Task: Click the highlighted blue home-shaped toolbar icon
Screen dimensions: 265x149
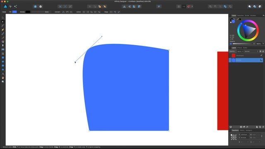Action: click(35, 7)
